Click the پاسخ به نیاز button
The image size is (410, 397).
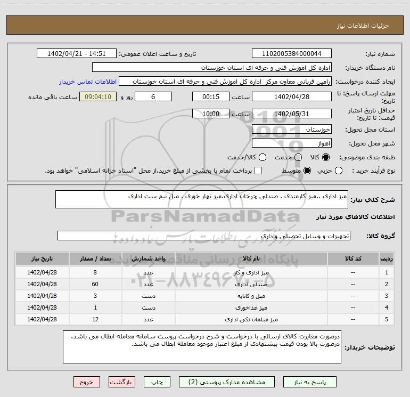(x=309, y=382)
